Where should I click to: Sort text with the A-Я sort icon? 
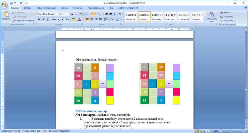coord(115,14)
